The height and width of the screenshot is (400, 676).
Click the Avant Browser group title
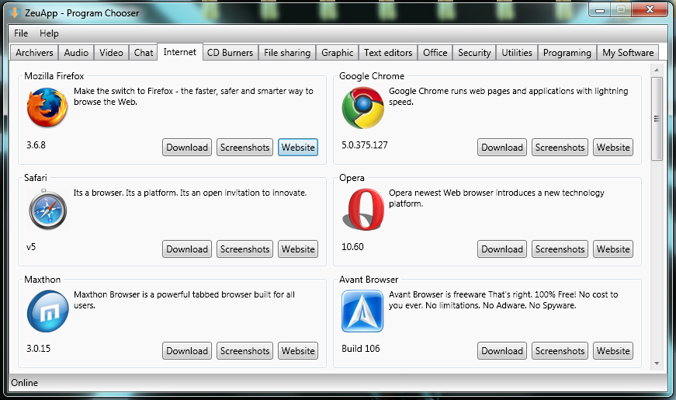coord(369,280)
